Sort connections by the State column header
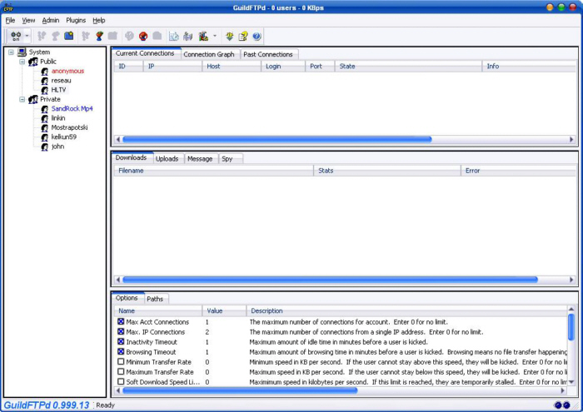This screenshot has width=583, height=412. 408,66
